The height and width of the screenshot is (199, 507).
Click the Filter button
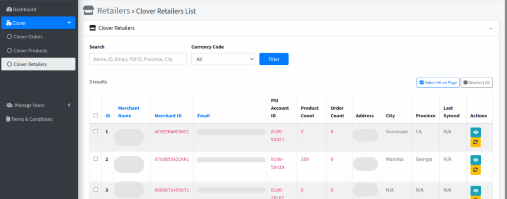coord(274,59)
